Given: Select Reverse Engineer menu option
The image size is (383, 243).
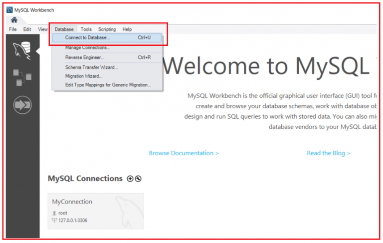Looking at the screenshot, I should click(x=85, y=57).
